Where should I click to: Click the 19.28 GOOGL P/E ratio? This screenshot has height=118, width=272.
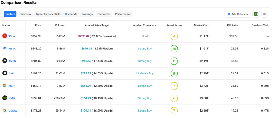(235, 111)
